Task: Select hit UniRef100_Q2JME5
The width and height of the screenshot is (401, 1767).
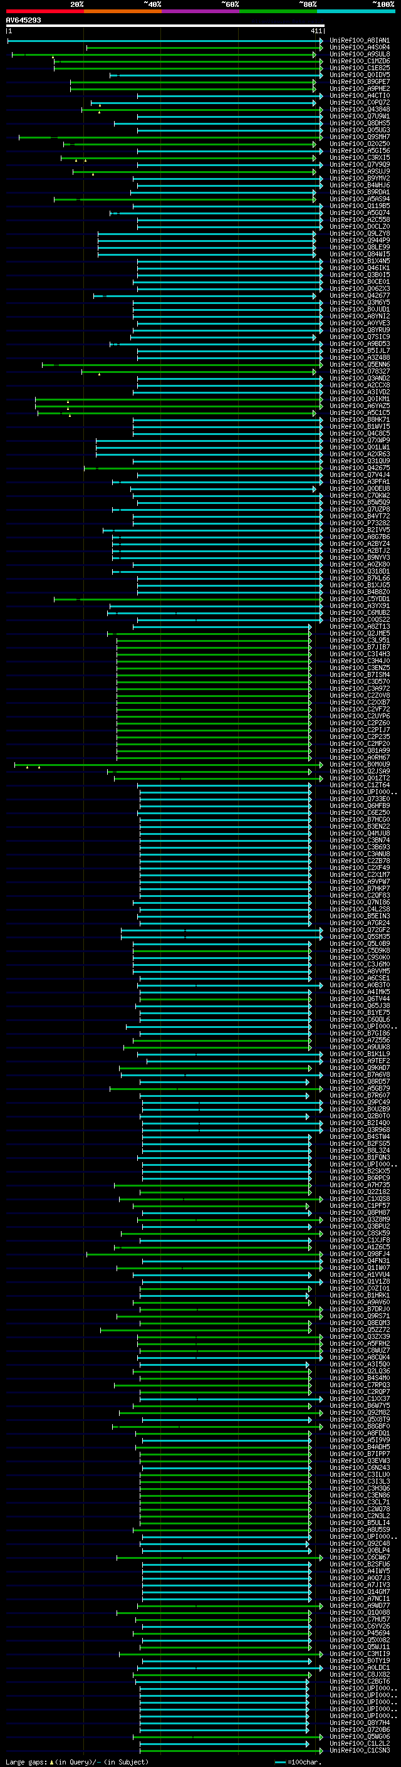Action: point(360,633)
